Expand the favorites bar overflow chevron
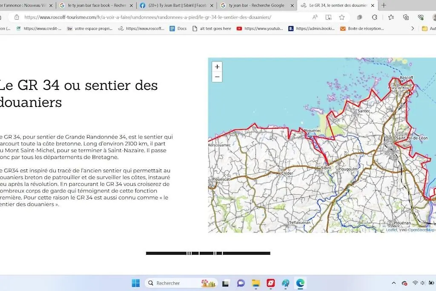Screen dimensions: 436x291 tap(413, 29)
